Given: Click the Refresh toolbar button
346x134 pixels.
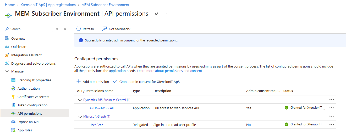Looking at the screenshot, I should 85,29.
